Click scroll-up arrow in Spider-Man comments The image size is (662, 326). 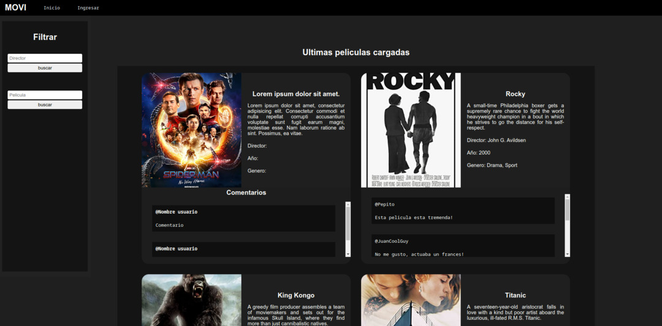point(348,204)
